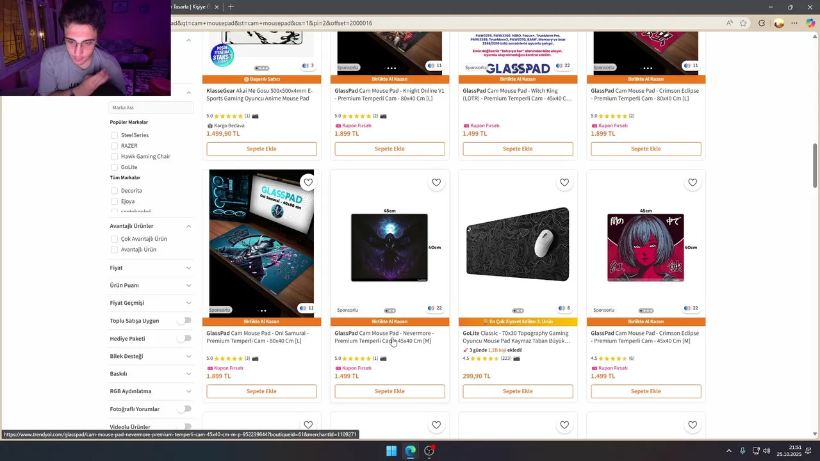Screen dimensions: 820x461
Task: Check the SteelSeries brand filter
Action: (114, 135)
